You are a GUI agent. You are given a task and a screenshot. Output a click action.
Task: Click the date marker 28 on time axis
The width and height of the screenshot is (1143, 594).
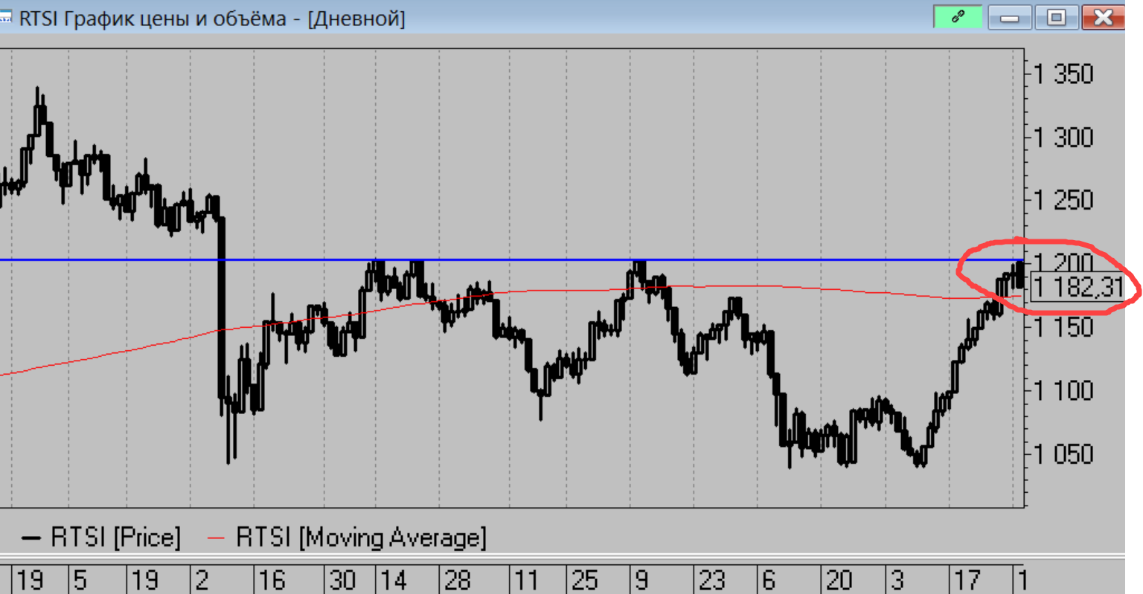click(x=458, y=580)
